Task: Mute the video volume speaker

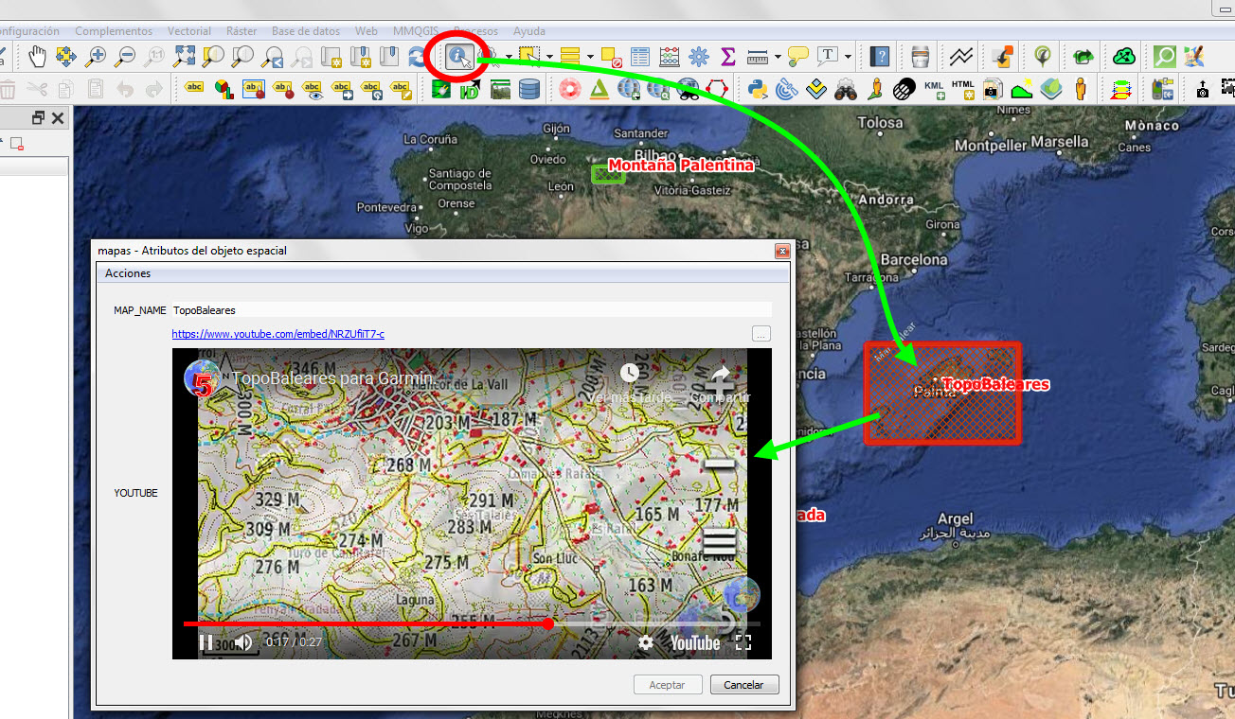Action: [x=244, y=642]
